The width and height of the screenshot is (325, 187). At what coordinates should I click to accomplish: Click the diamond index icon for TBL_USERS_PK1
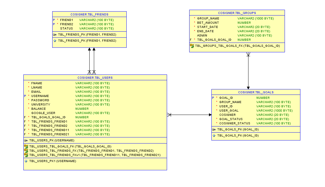click(x=26, y=161)
